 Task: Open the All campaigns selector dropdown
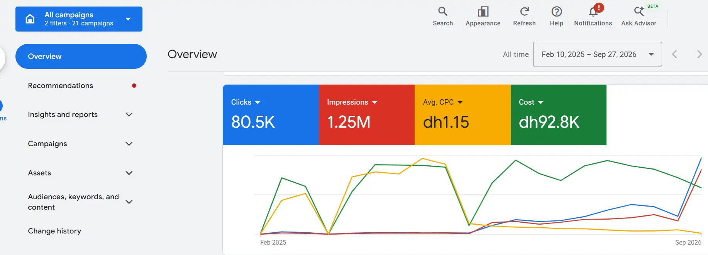pos(79,19)
